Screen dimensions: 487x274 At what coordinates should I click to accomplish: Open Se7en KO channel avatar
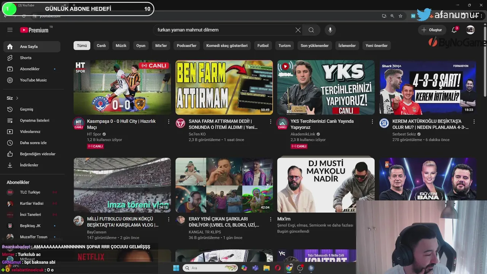[x=181, y=123]
